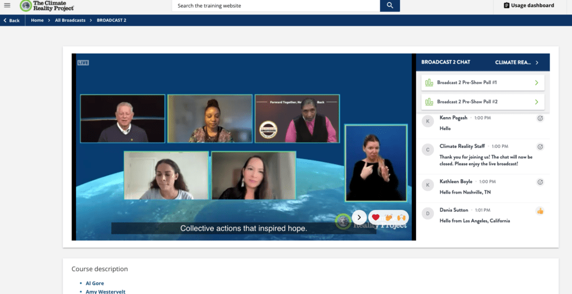Click the LIVE badge on video
Screen dimensions: 572x294
click(x=83, y=62)
